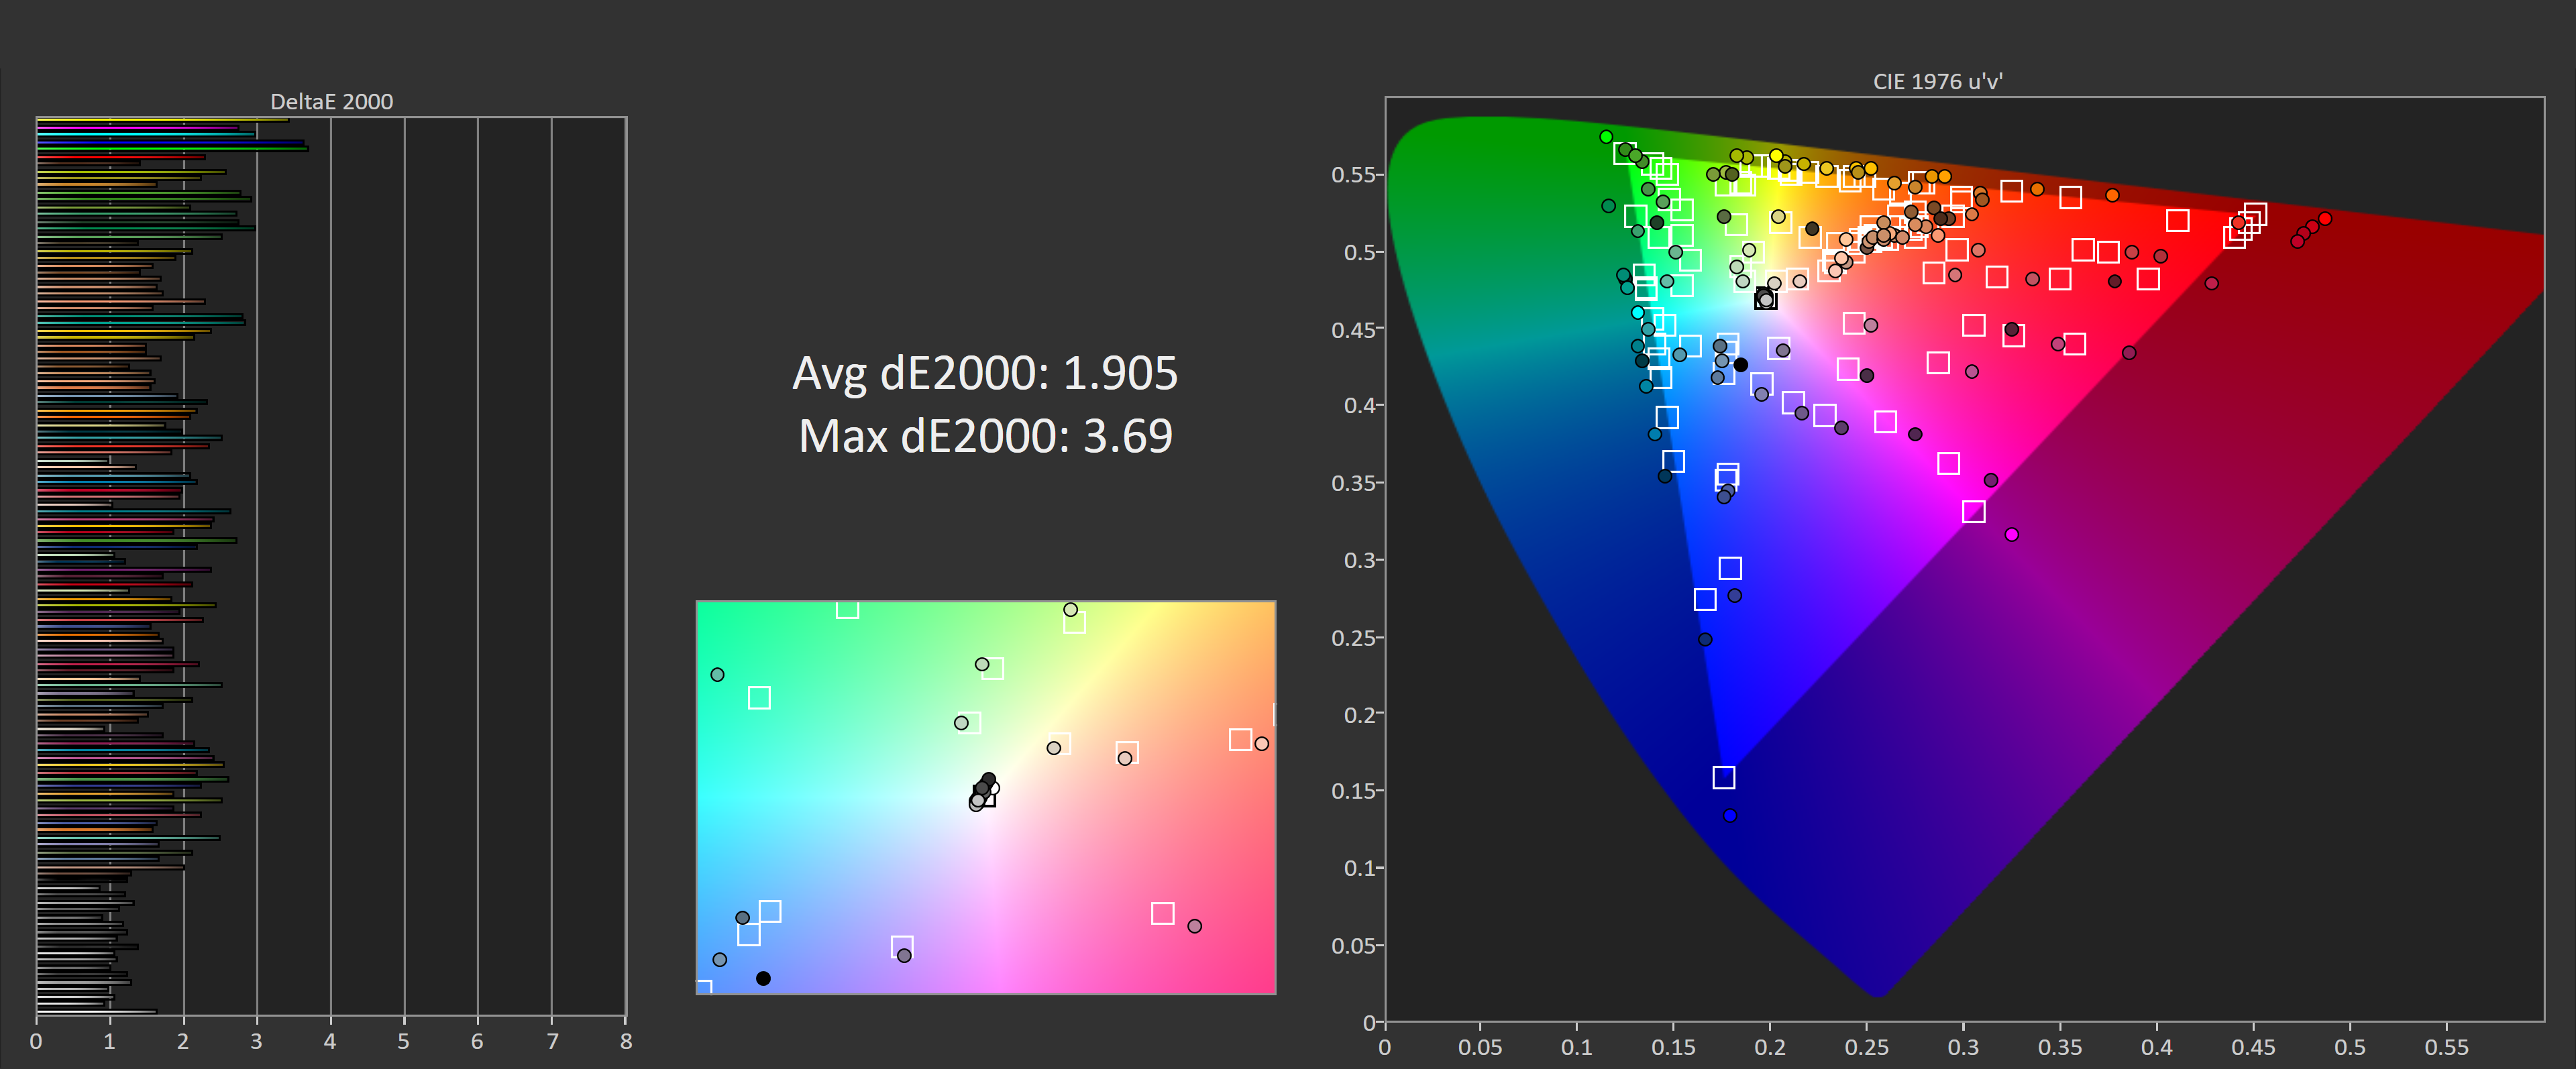Viewport: 2576px width, 1069px height.
Task: Click the bright green longest DeltaE bar
Action: click(170, 149)
